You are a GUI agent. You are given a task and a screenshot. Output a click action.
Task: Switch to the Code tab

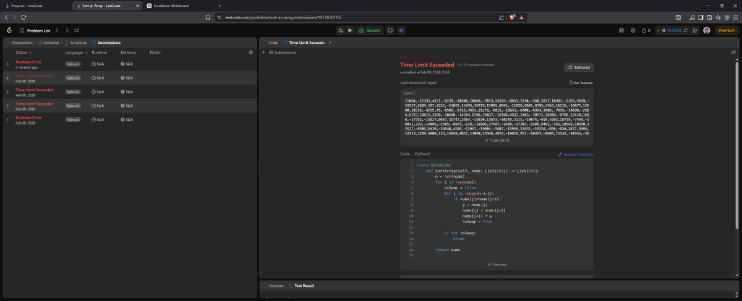point(271,43)
